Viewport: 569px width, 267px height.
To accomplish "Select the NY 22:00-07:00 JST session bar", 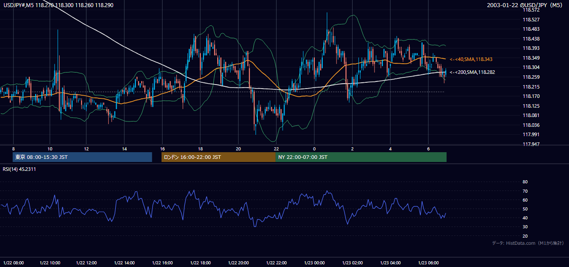I will tap(361, 157).
